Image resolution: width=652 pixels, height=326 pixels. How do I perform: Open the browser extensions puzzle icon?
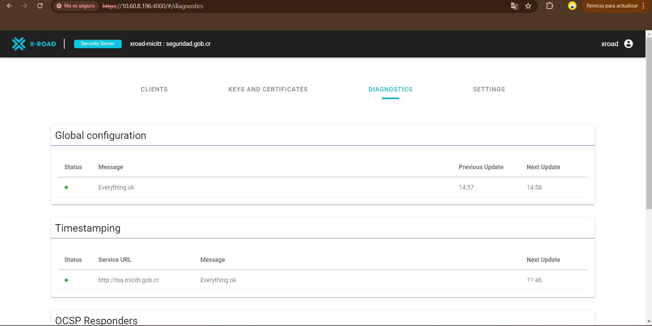coord(549,6)
